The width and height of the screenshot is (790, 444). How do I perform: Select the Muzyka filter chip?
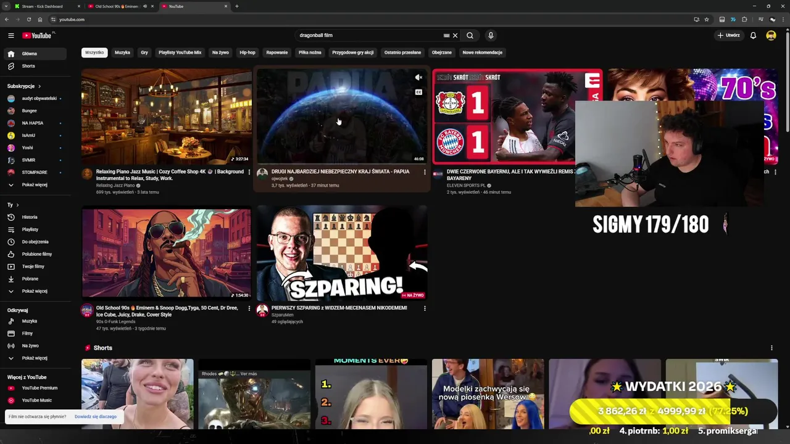tap(122, 52)
